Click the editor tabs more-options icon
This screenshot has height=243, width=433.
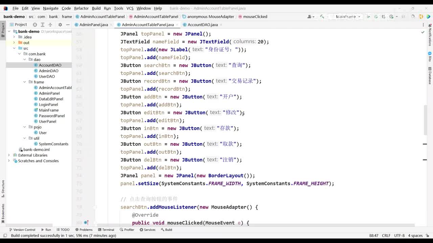point(423,25)
